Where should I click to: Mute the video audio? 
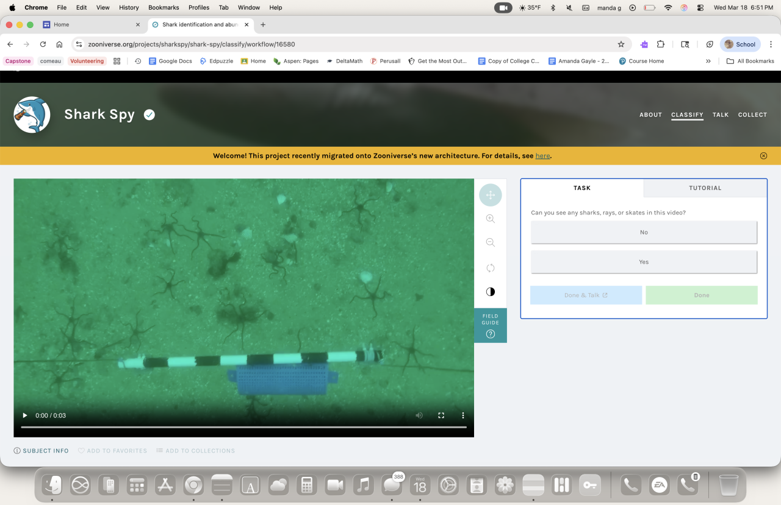click(419, 415)
